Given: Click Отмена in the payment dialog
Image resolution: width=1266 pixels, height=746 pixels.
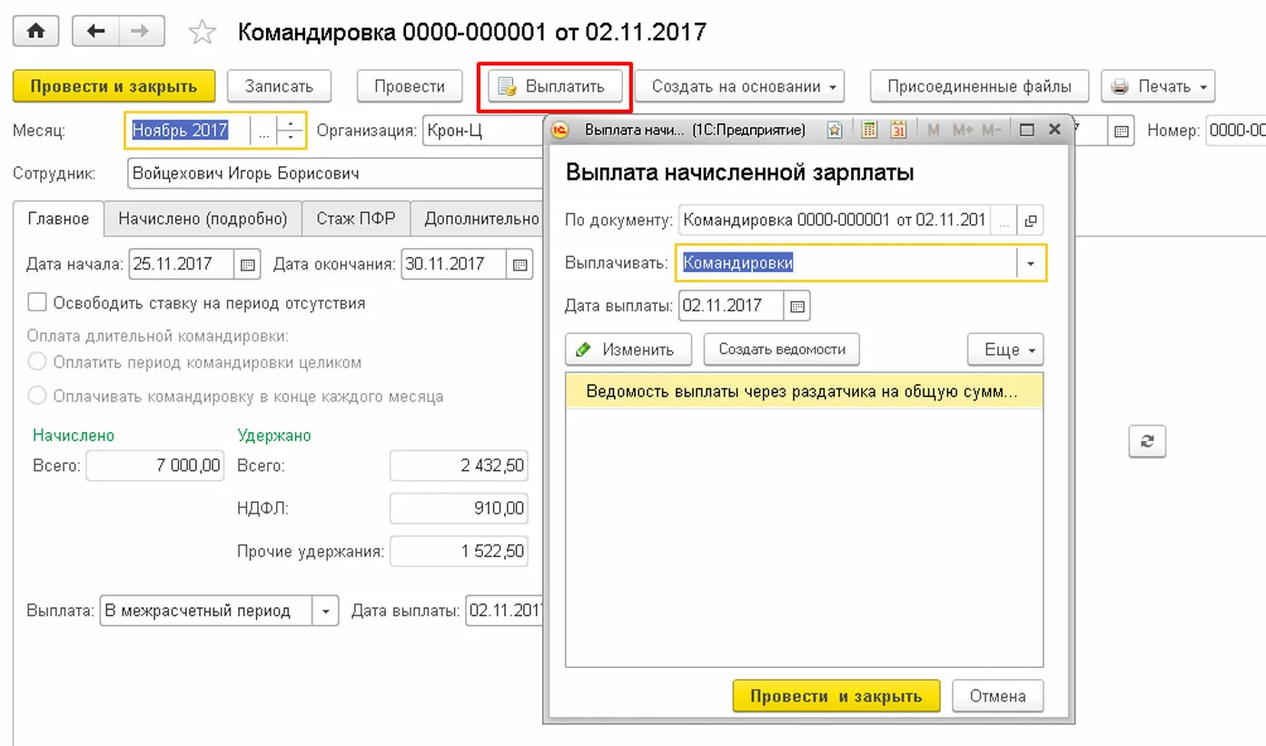Looking at the screenshot, I should click(x=997, y=696).
